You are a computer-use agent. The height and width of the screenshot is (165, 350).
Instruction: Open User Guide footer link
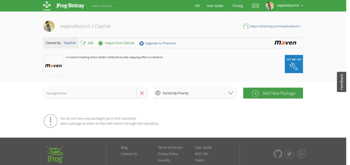point(203,147)
